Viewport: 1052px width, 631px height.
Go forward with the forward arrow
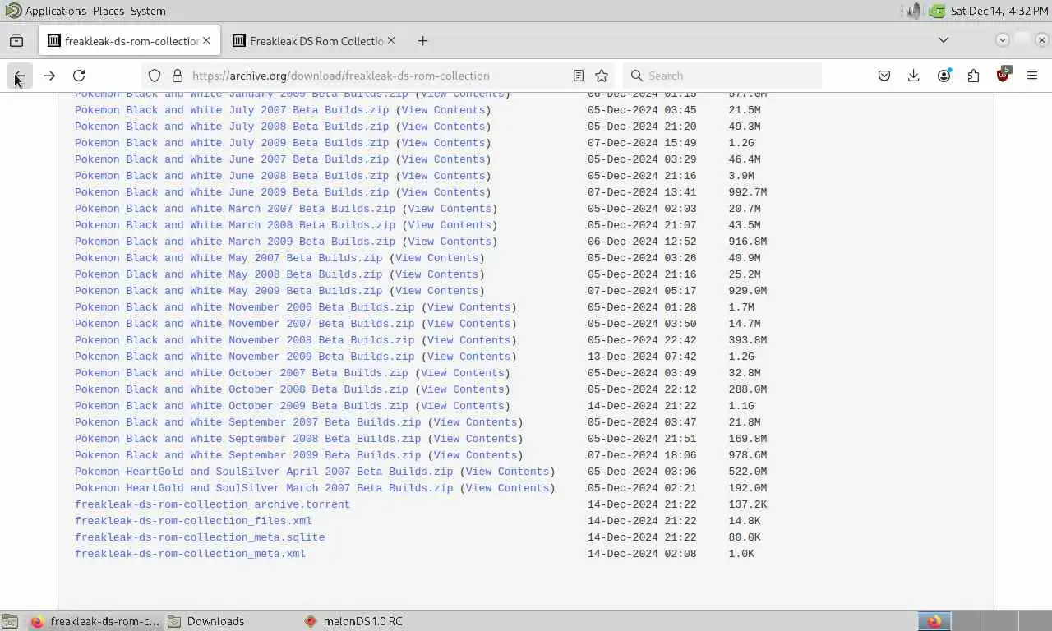49,76
